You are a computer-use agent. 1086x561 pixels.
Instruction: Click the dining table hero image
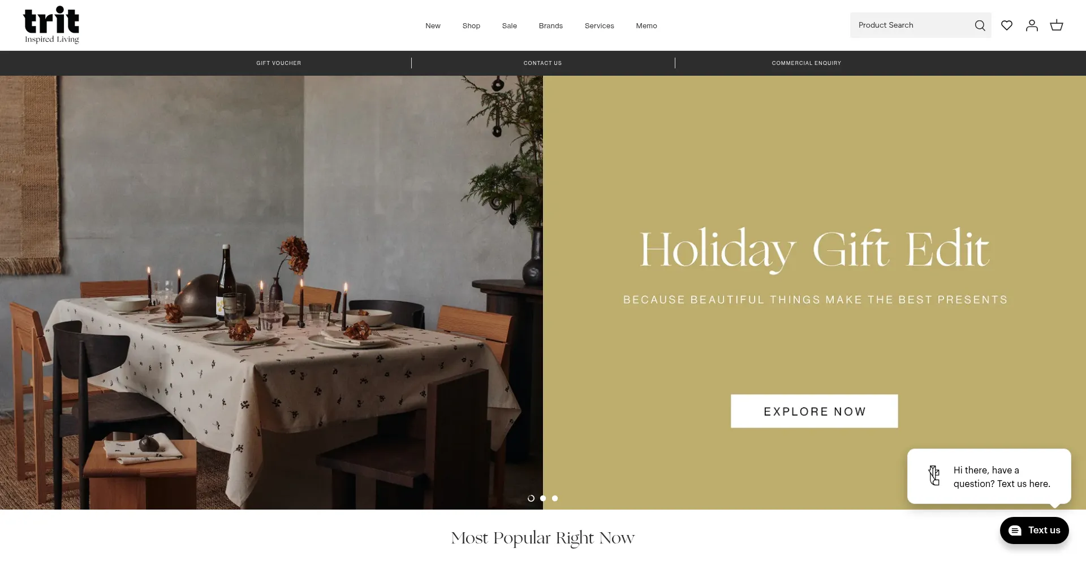(x=271, y=293)
